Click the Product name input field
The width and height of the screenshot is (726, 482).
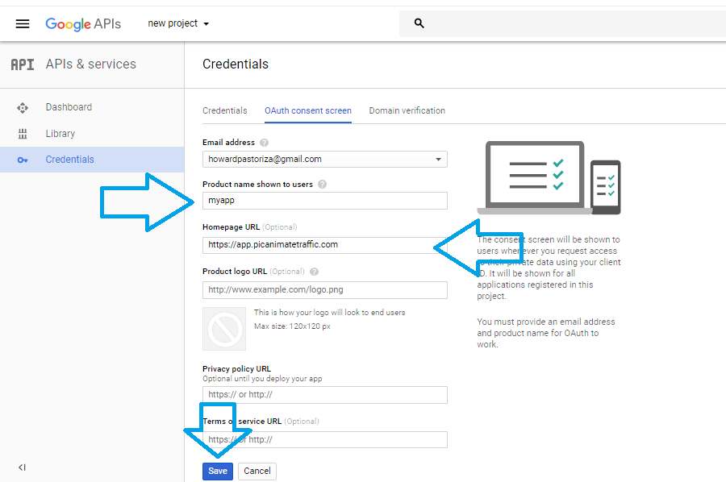click(x=325, y=200)
